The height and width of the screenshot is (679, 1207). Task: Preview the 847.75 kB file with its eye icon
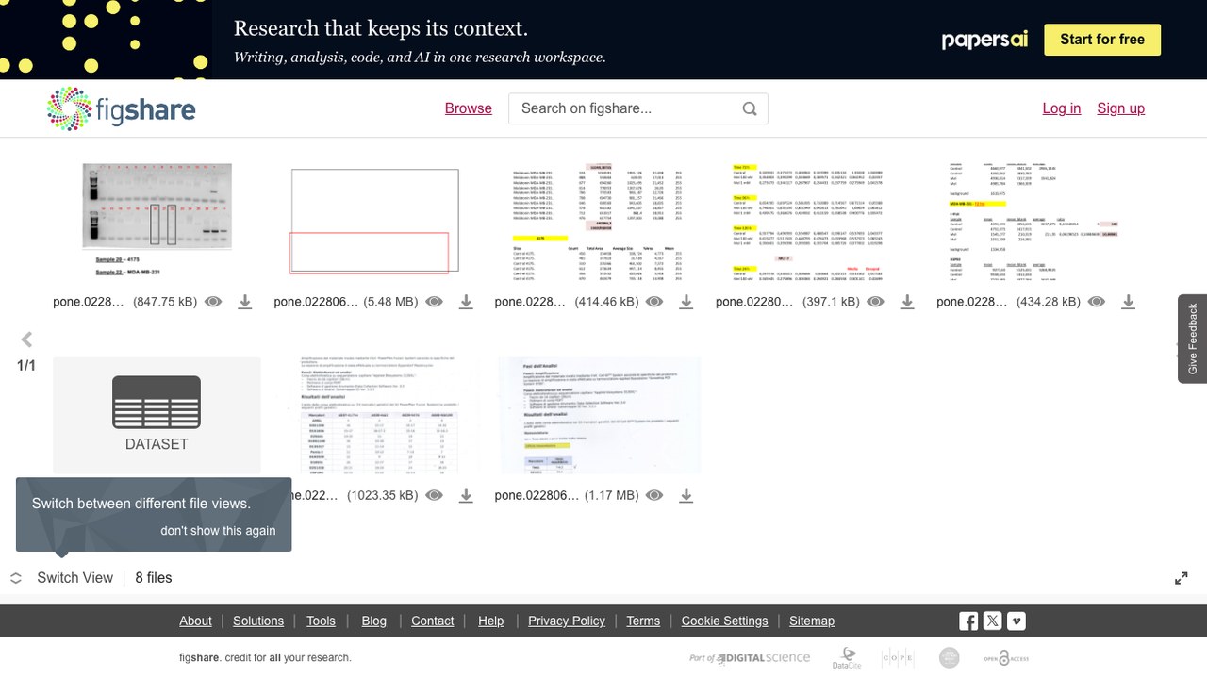pyautogui.click(x=213, y=302)
